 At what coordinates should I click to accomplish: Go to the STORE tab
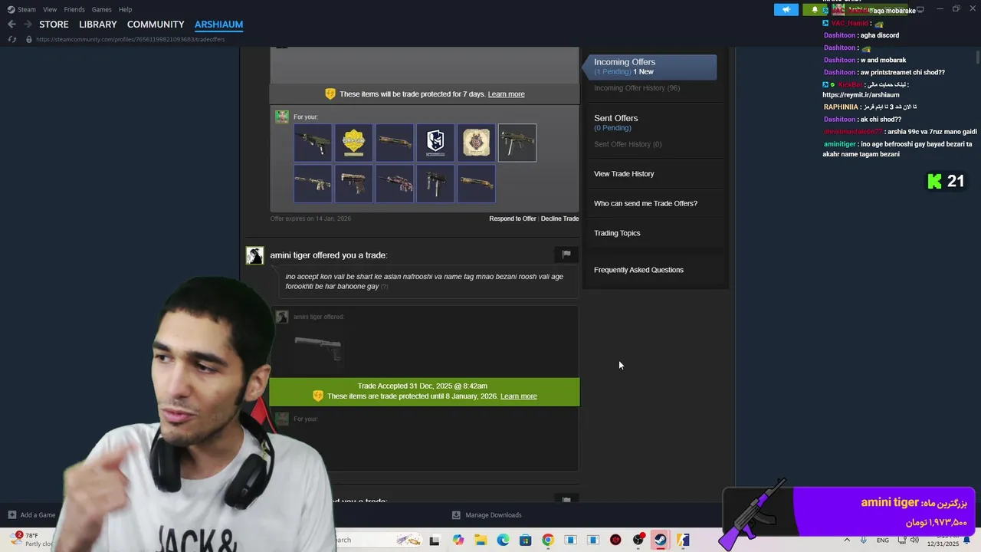(54, 25)
